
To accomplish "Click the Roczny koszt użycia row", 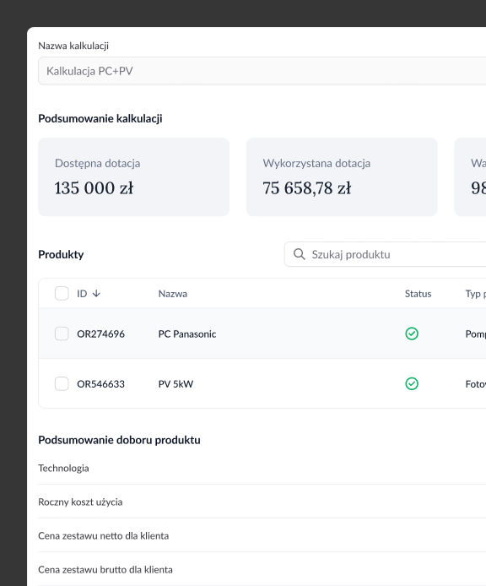I will pos(262,502).
